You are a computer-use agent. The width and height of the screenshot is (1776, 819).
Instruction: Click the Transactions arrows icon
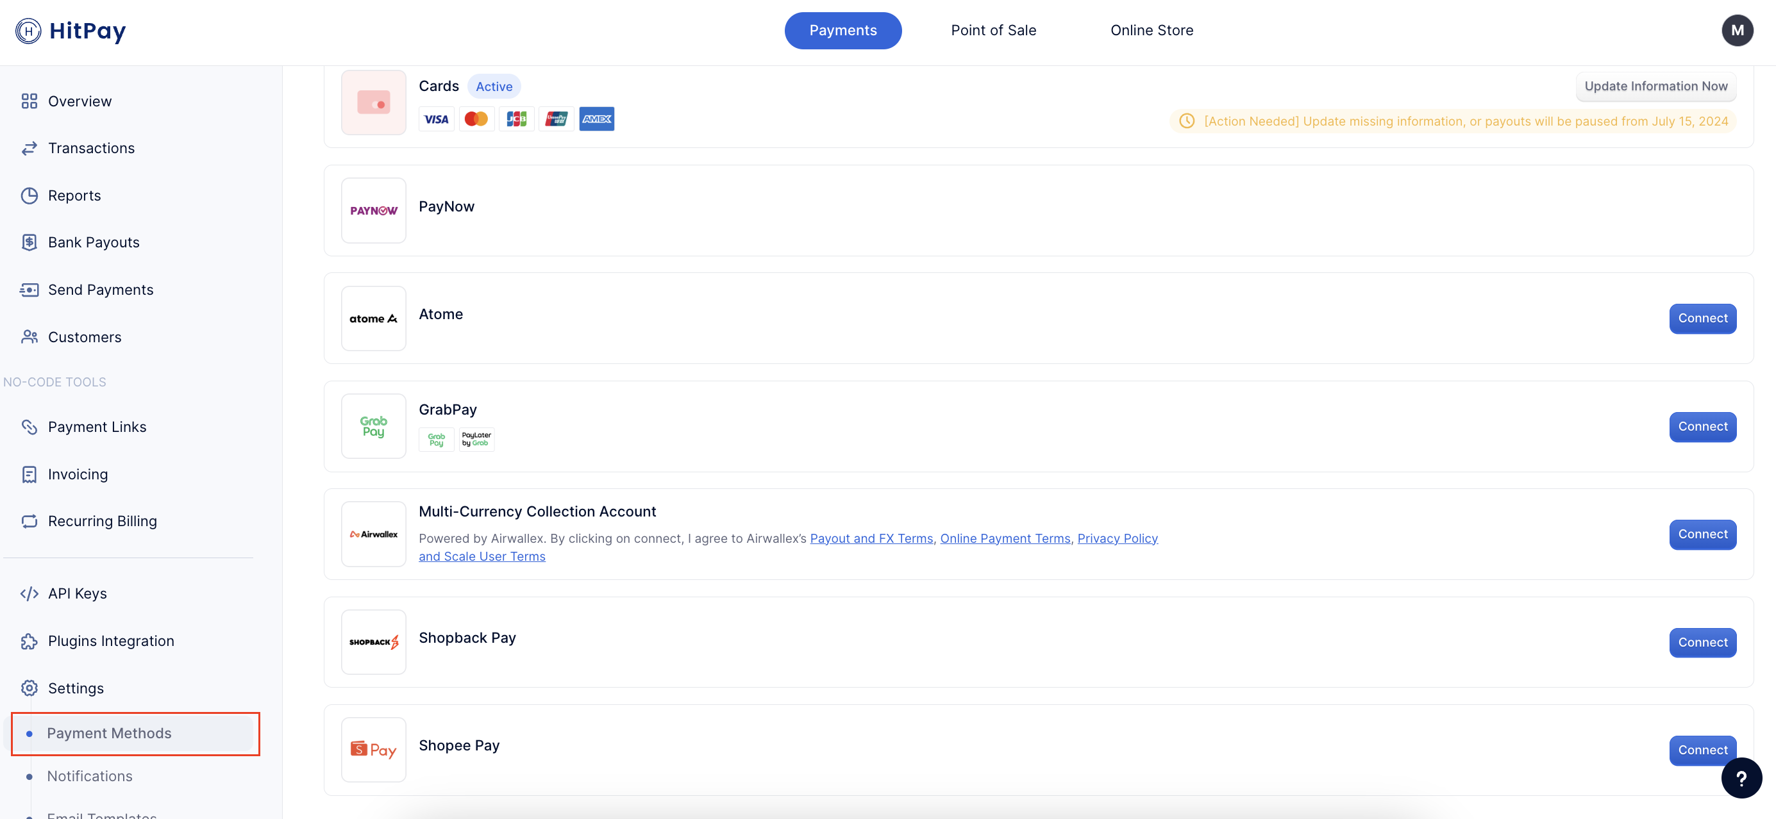coord(29,148)
